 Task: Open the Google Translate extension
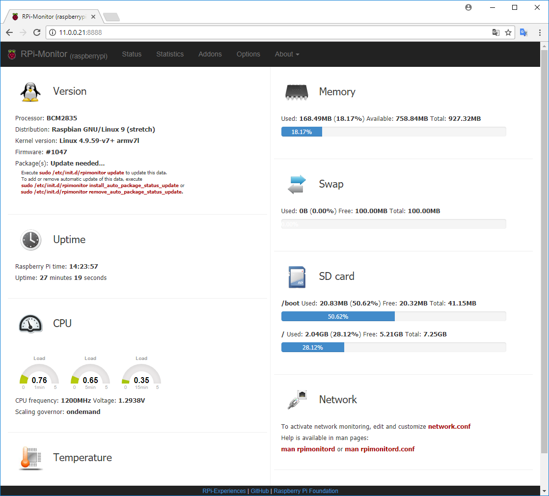[524, 32]
